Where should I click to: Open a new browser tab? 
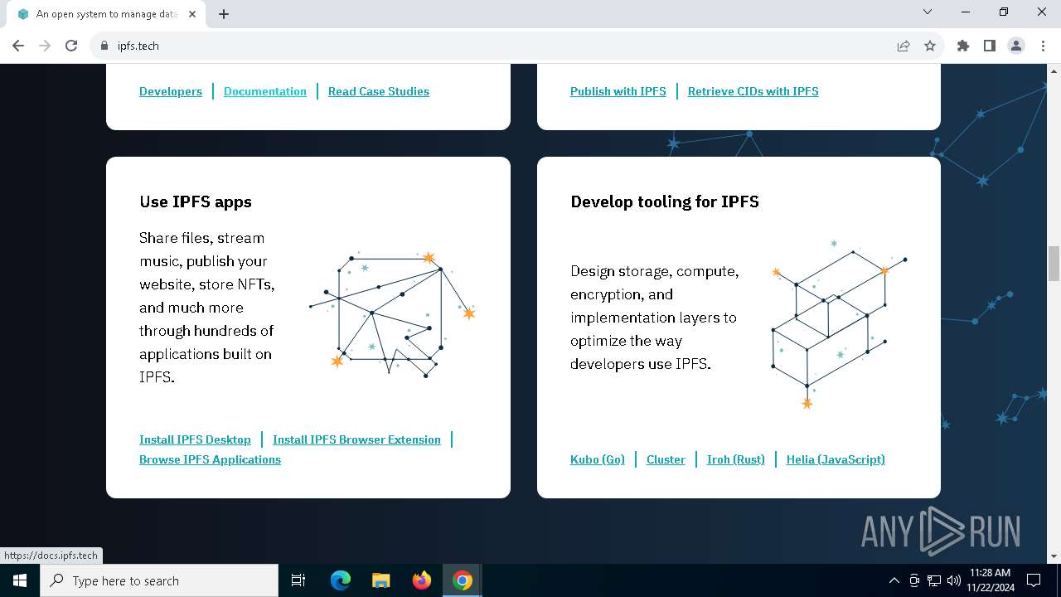tap(224, 13)
